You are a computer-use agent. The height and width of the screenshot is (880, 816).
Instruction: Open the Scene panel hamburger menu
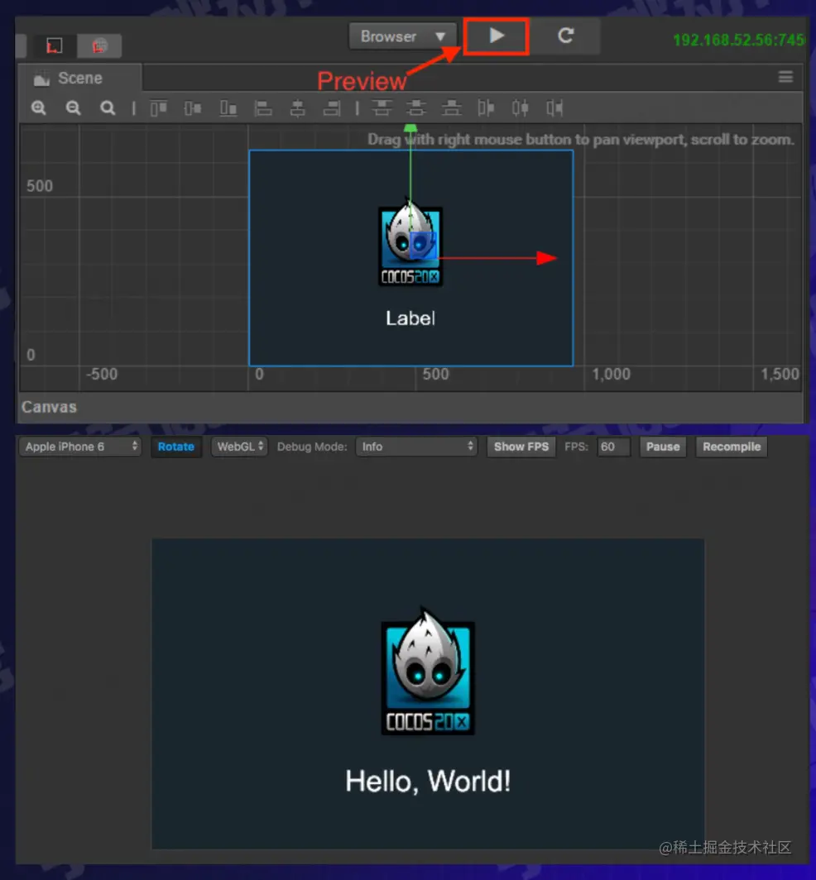pyautogui.click(x=785, y=76)
